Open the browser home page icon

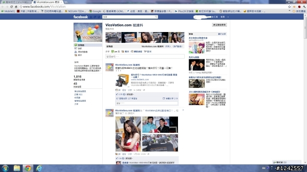(x=16, y=7)
